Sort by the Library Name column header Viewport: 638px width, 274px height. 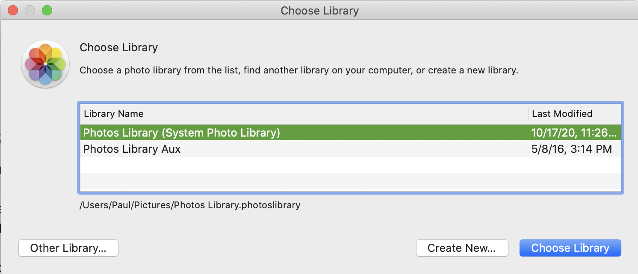coord(114,114)
